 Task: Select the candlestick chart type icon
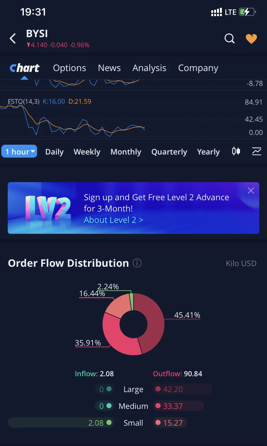tap(236, 151)
